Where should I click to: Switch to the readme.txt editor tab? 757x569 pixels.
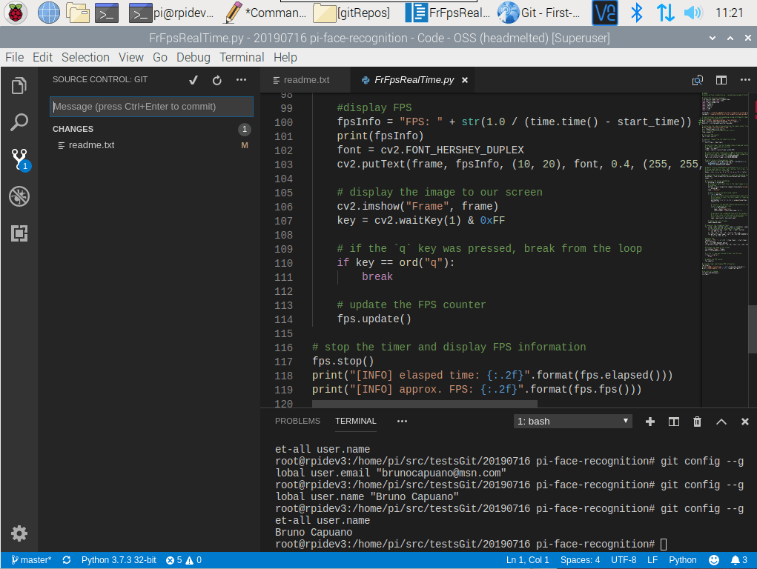coord(305,80)
